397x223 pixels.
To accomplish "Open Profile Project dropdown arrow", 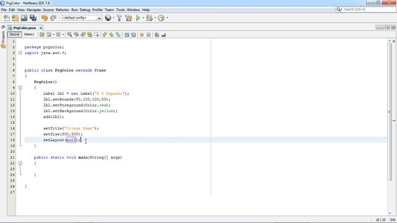I will tap(167, 18).
